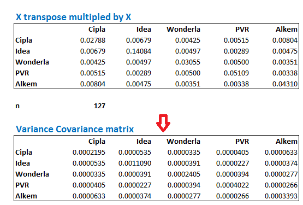
Task: Select 0.0011090 in the covariance matrix
Action: tap(135, 163)
